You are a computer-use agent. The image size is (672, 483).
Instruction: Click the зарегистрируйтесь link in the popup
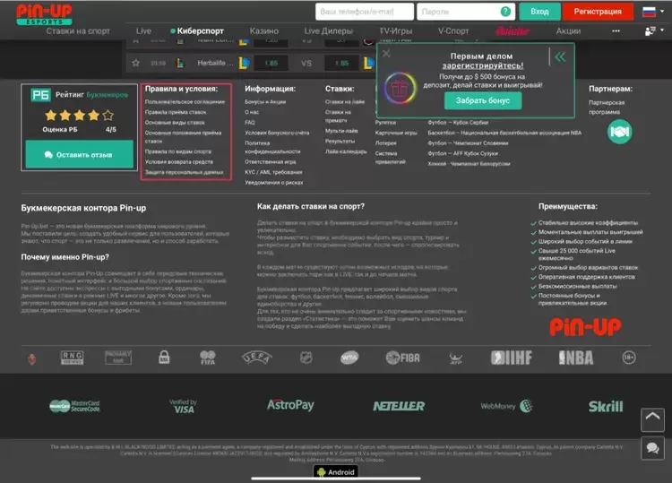click(x=483, y=65)
